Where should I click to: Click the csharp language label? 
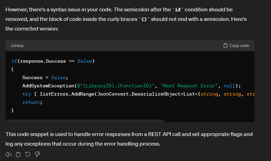click(17, 46)
